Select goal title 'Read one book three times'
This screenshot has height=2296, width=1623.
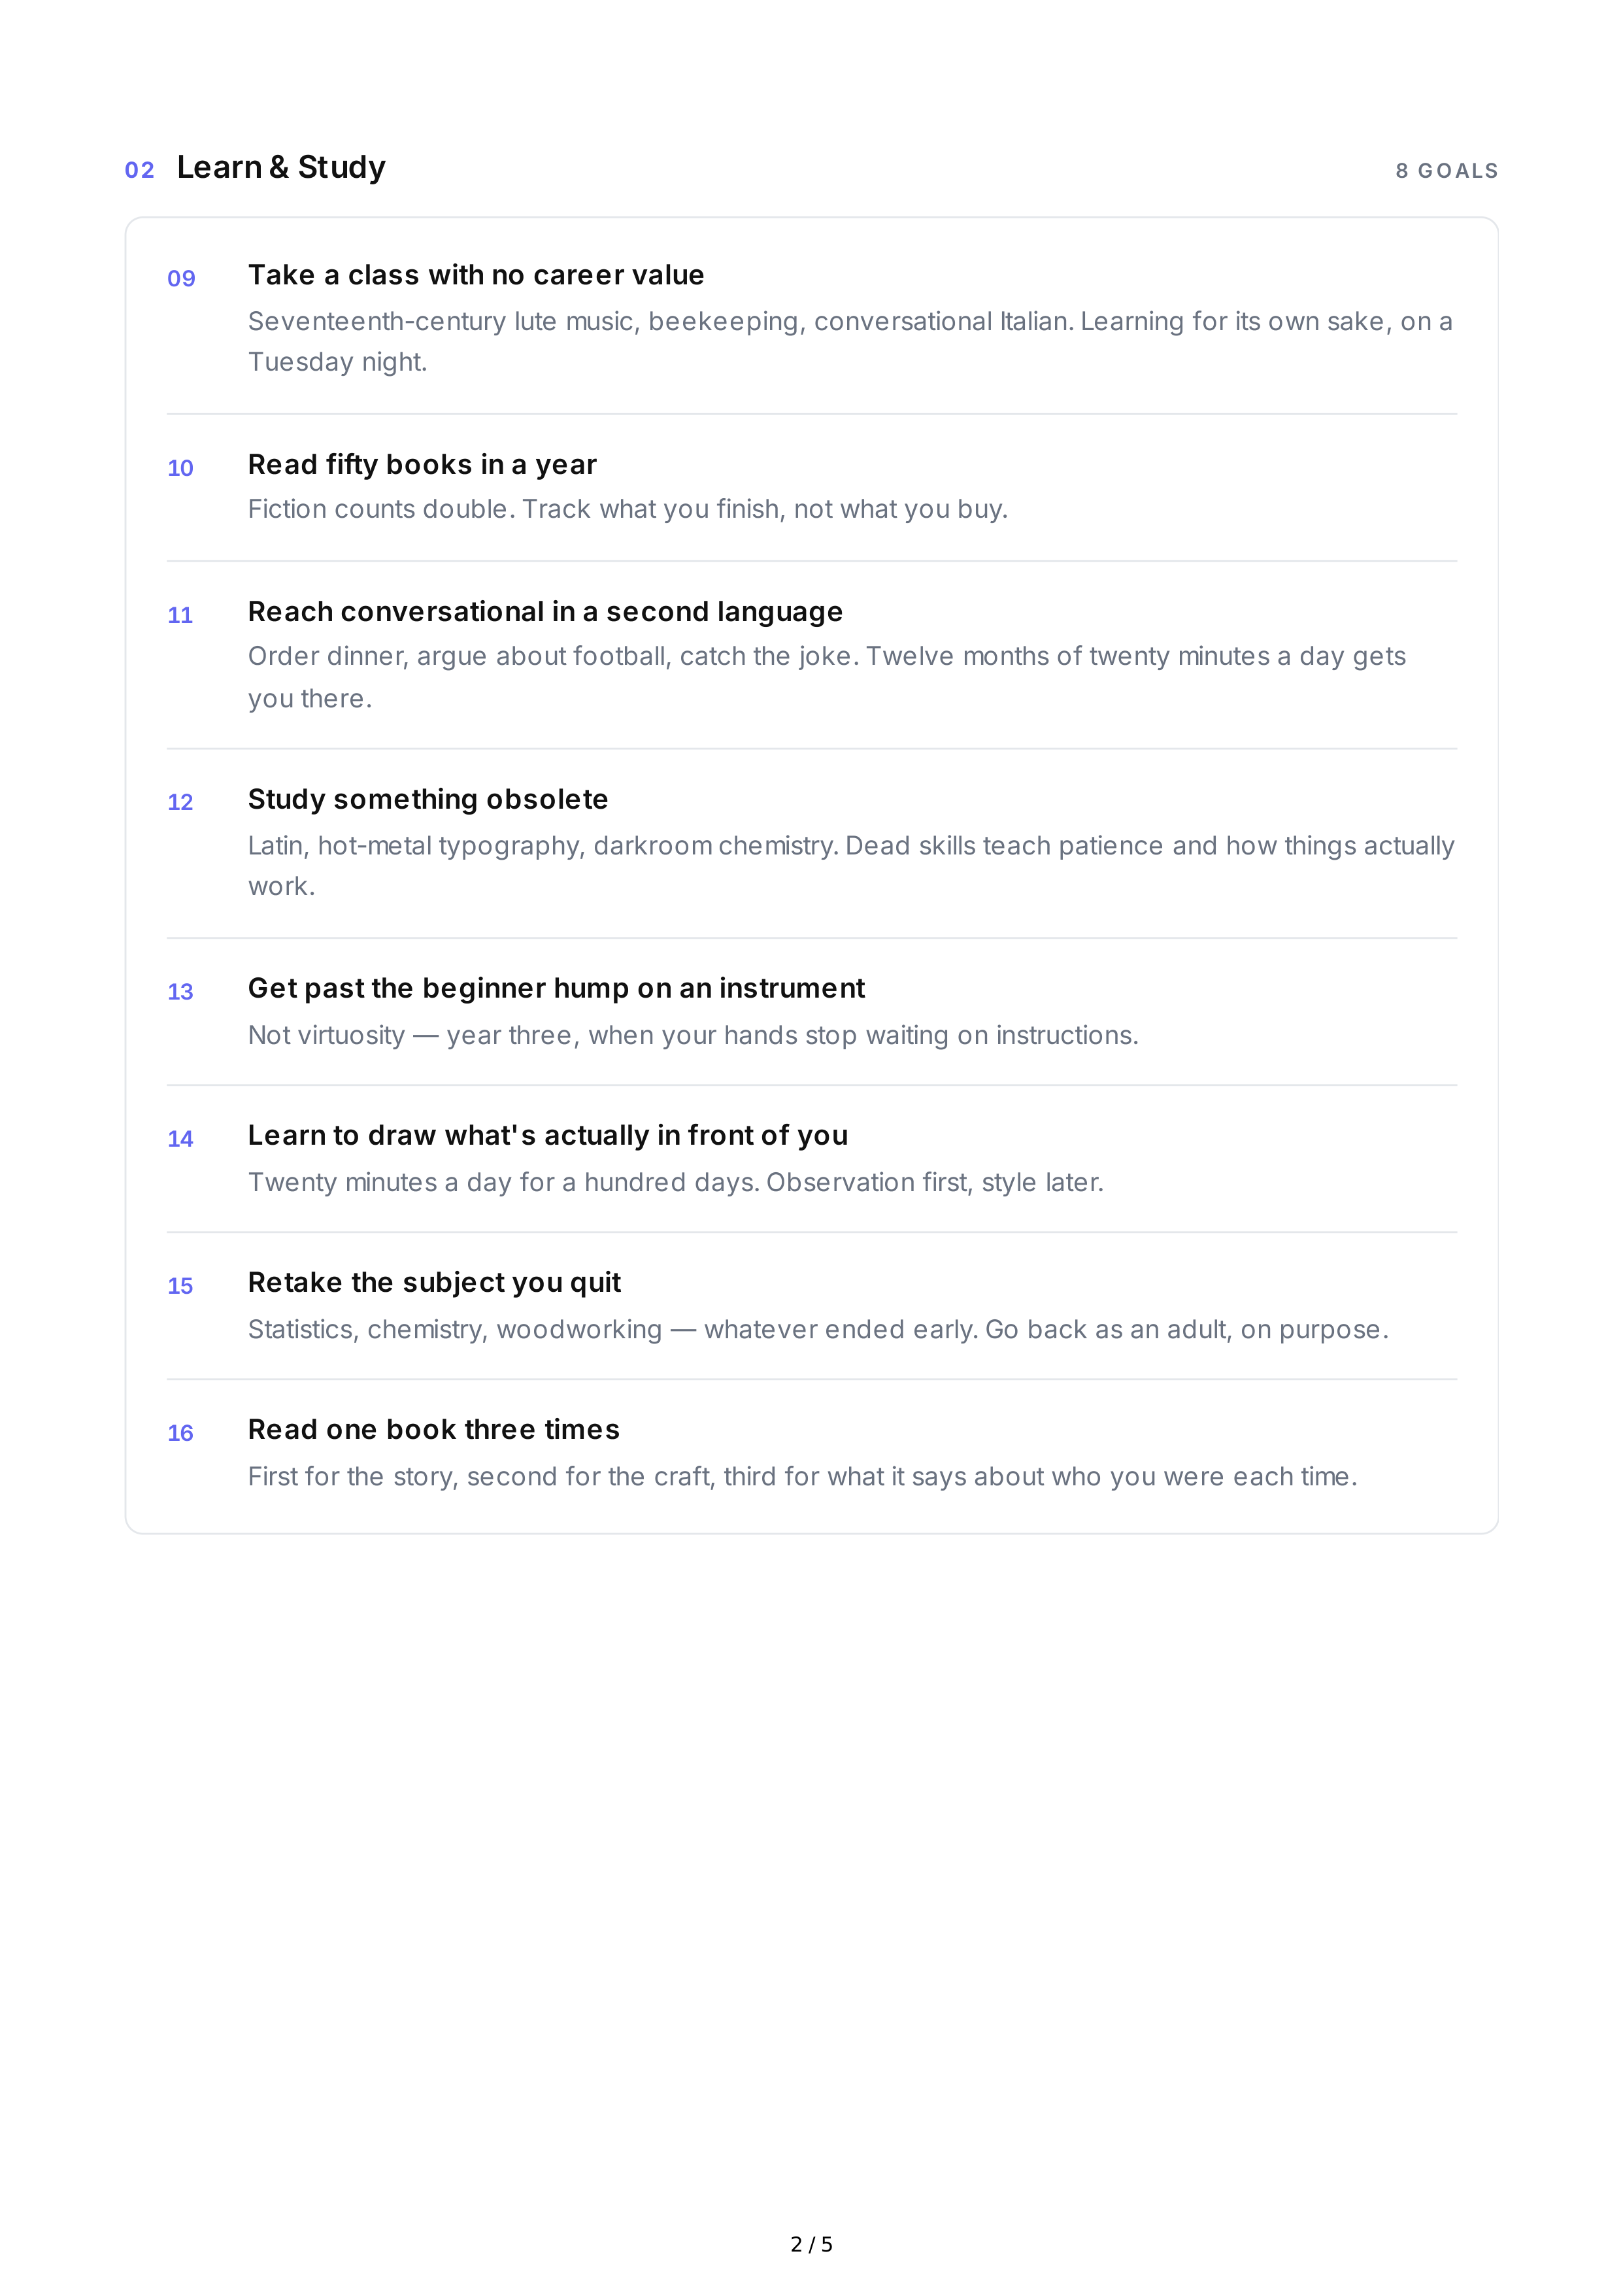click(434, 1430)
